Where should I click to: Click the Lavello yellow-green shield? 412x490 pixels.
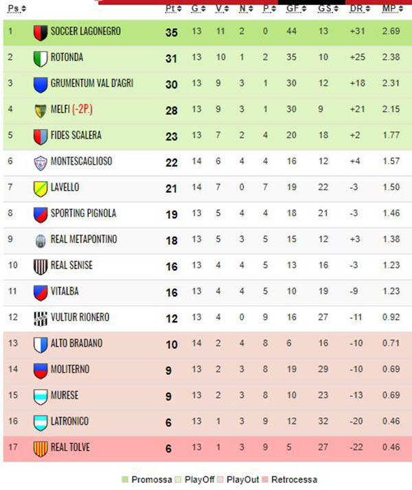point(41,189)
